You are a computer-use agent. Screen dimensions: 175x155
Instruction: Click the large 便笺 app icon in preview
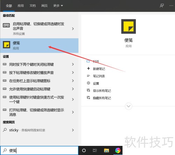(128, 26)
